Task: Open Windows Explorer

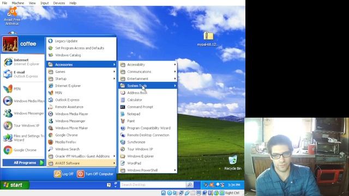Action: coord(148,156)
